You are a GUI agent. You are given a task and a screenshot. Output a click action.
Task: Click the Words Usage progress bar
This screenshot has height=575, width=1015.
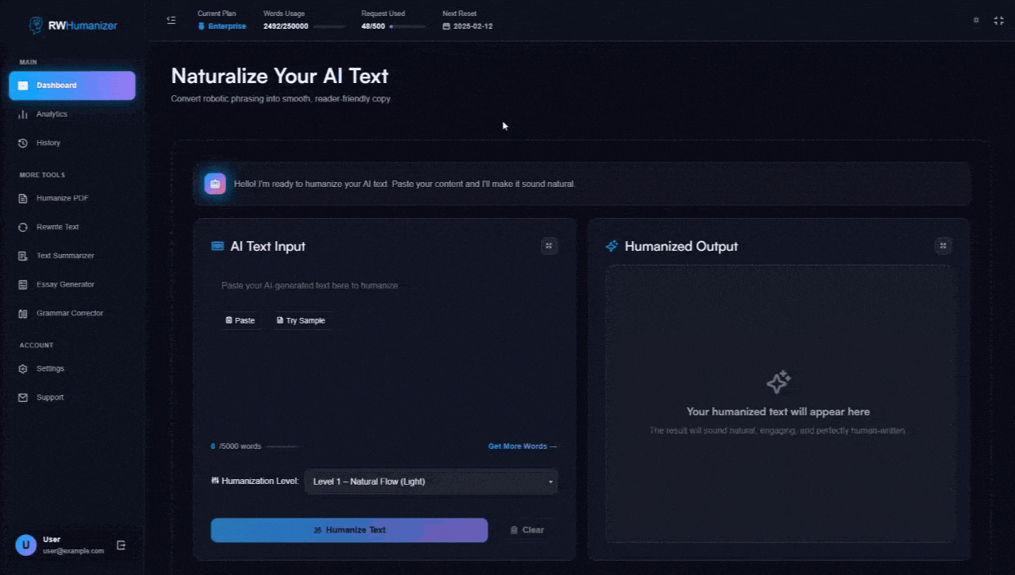coord(328,26)
